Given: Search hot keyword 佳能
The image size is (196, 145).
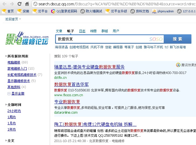Looking at the screenshot, I should point(108,47).
